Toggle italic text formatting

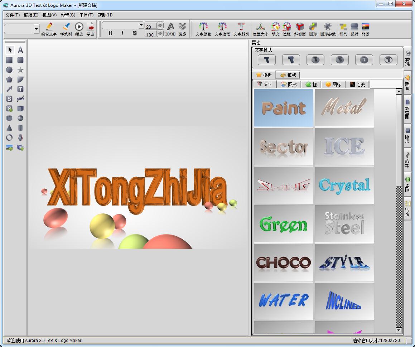click(x=122, y=33)
